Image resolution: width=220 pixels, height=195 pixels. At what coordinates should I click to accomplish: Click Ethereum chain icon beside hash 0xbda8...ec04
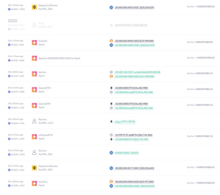point(9,123)
